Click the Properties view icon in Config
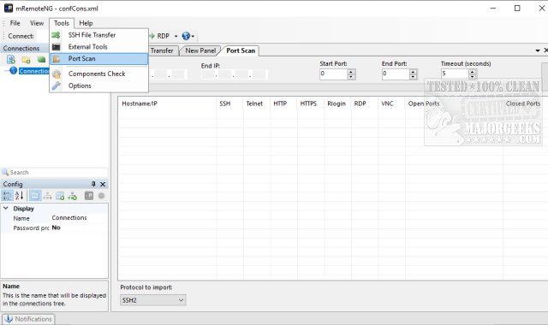This screenshot has height=325, width=548. click(35, 196)
